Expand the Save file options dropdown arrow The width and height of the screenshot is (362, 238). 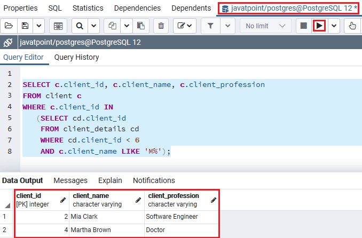(x=39, y=26)
